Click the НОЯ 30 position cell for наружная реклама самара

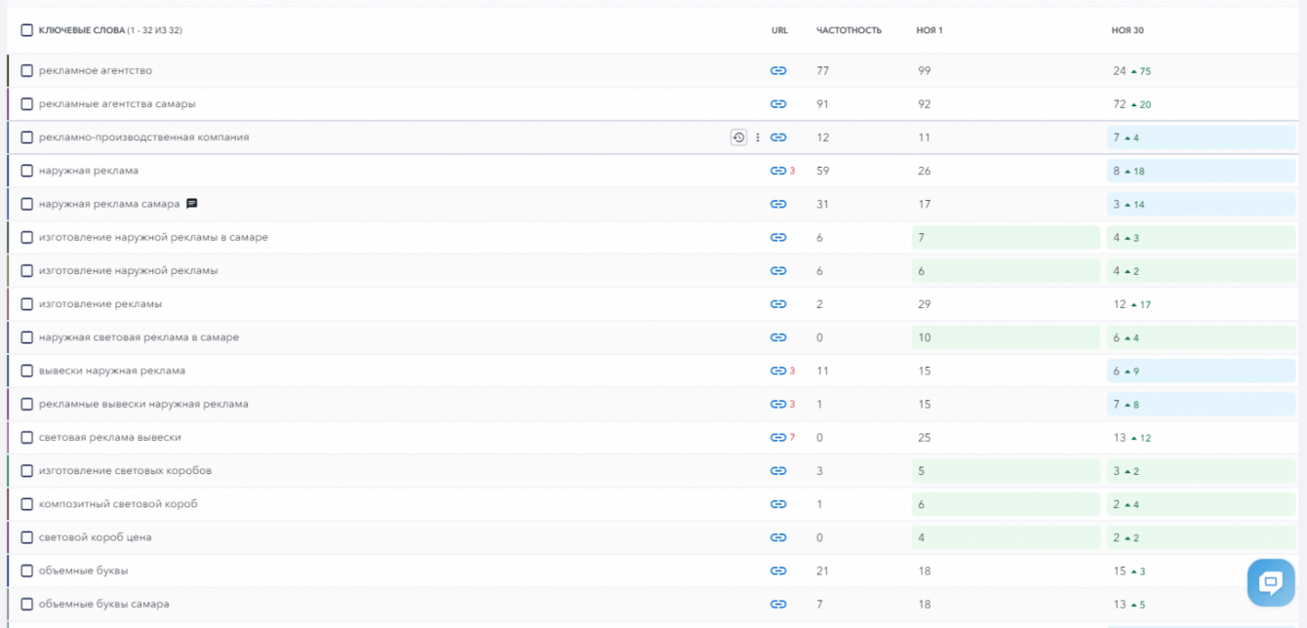[1200, 205]
